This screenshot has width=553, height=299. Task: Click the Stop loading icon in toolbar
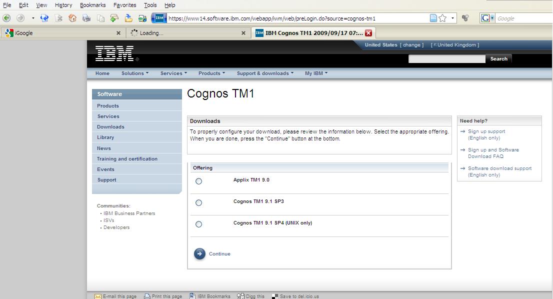point(58,18)
